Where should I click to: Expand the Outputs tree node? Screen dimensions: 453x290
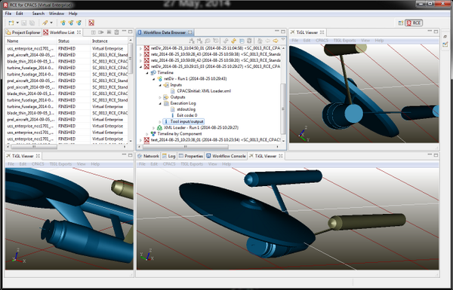point(160,97)
